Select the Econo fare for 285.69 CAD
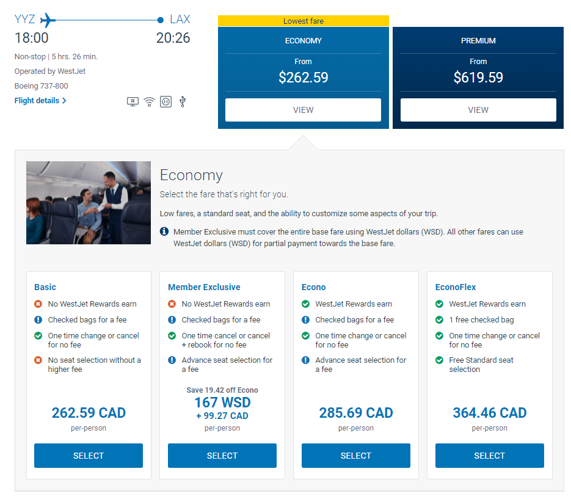Viewport: 571px width, 499px height. tap(356, 456)
